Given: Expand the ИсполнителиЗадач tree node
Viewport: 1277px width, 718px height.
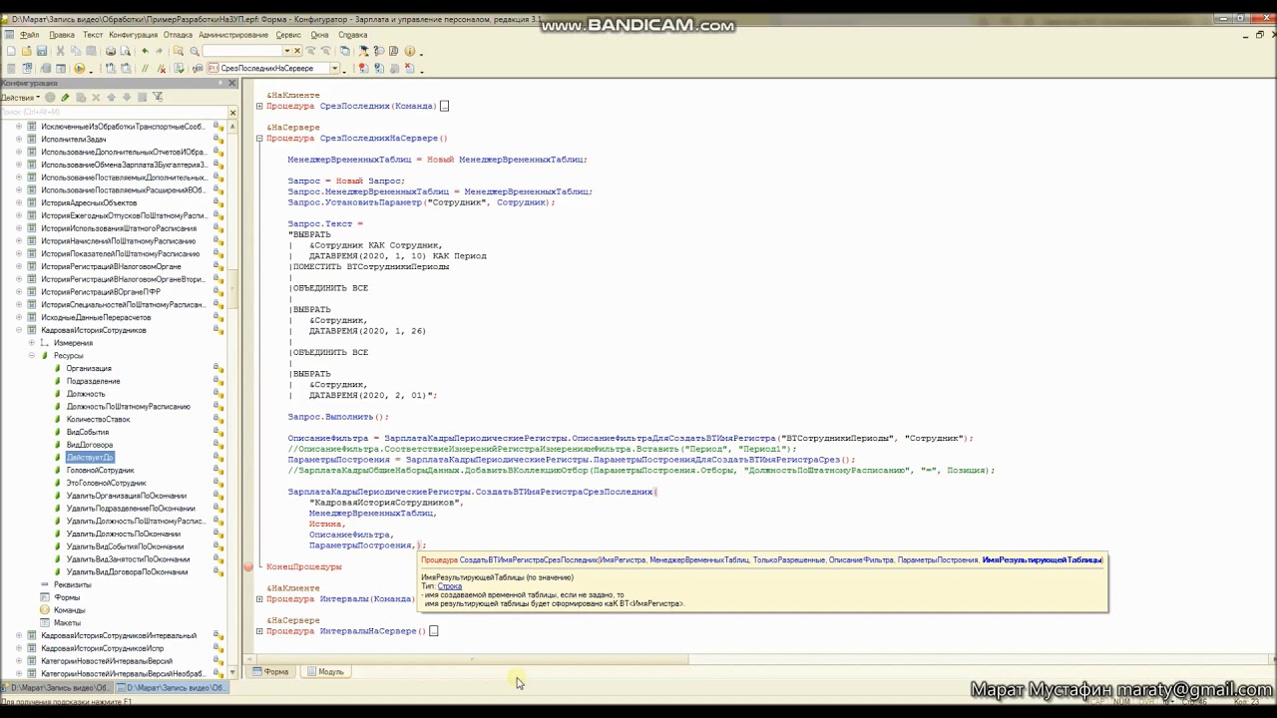Looking at the screenshot, I should pyautogui.click(x=19, y=140).
